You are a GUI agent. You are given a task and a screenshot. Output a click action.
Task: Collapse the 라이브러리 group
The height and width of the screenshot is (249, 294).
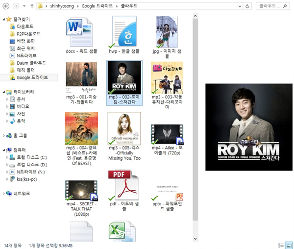click(x=4, y=92)
